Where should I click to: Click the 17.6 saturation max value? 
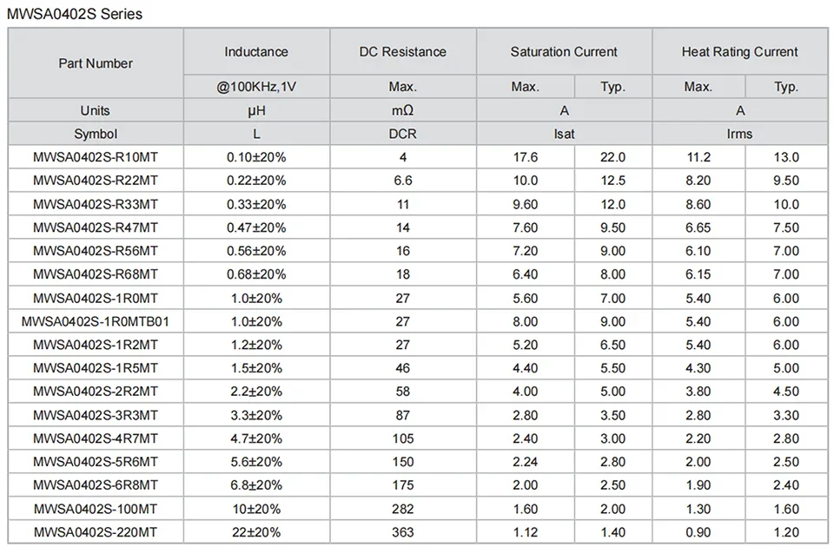tap(526, 157)
